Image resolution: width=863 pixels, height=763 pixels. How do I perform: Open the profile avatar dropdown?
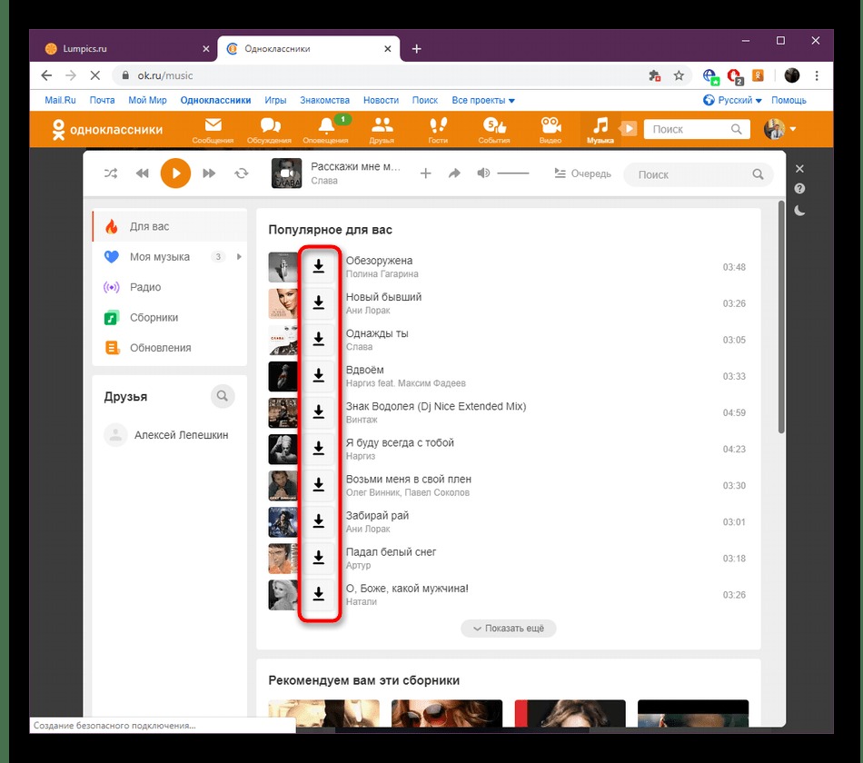tap(780, 129)
